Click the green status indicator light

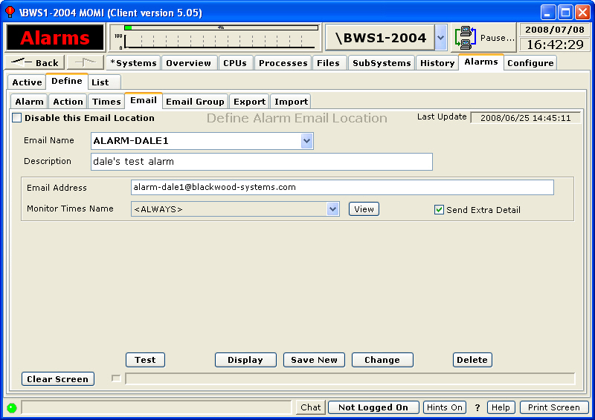pos(12,407)
